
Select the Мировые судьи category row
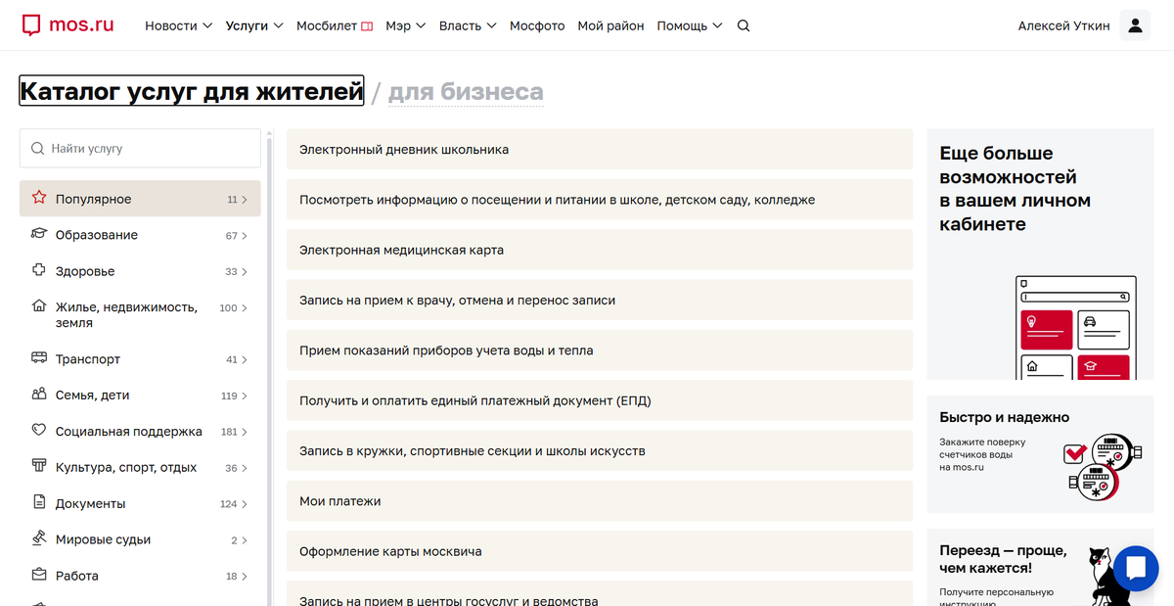(140, 539)
